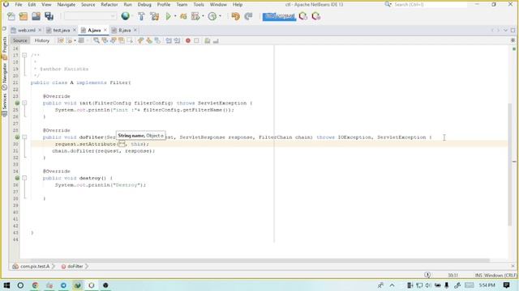Click the Shift Line Left icon
519x291 pixels.
(x=169, y=40)
